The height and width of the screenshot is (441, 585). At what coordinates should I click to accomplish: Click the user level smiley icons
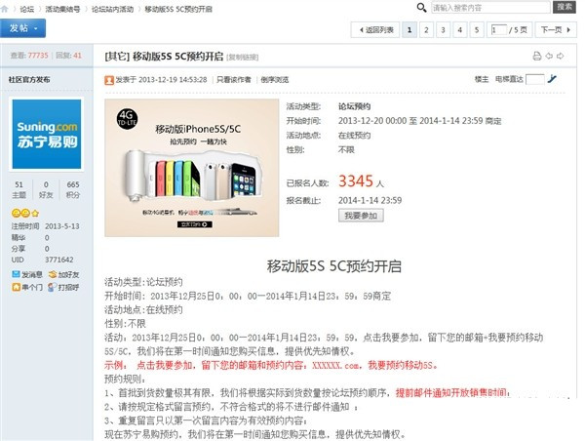[x=25, y=214]
